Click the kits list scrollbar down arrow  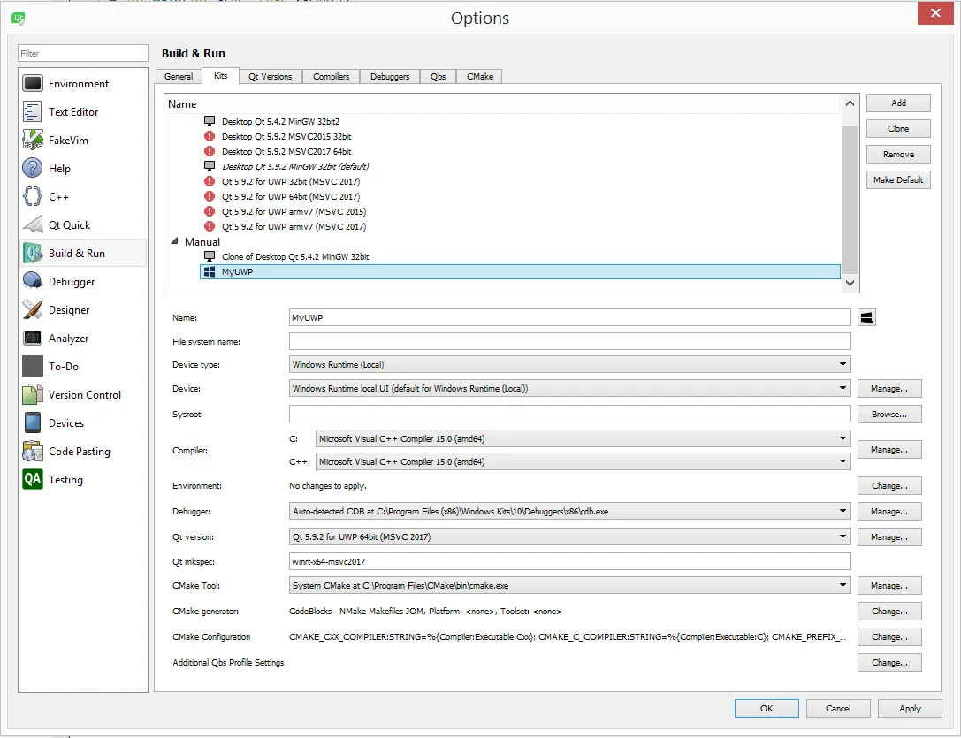pyautogui.click(x=850, y=283)
